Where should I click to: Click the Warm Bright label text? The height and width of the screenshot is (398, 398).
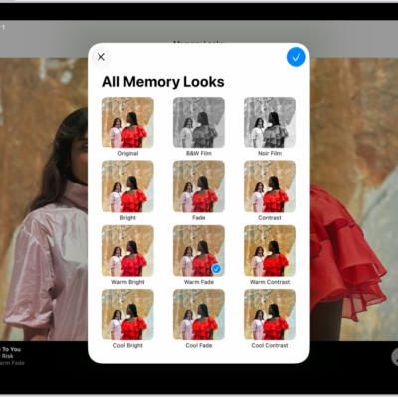(x=128, y=282)
